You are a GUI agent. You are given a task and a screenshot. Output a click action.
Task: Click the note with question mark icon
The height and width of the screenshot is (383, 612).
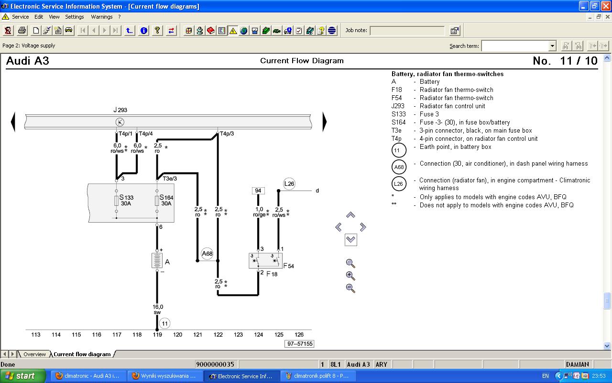pos(321,31)
